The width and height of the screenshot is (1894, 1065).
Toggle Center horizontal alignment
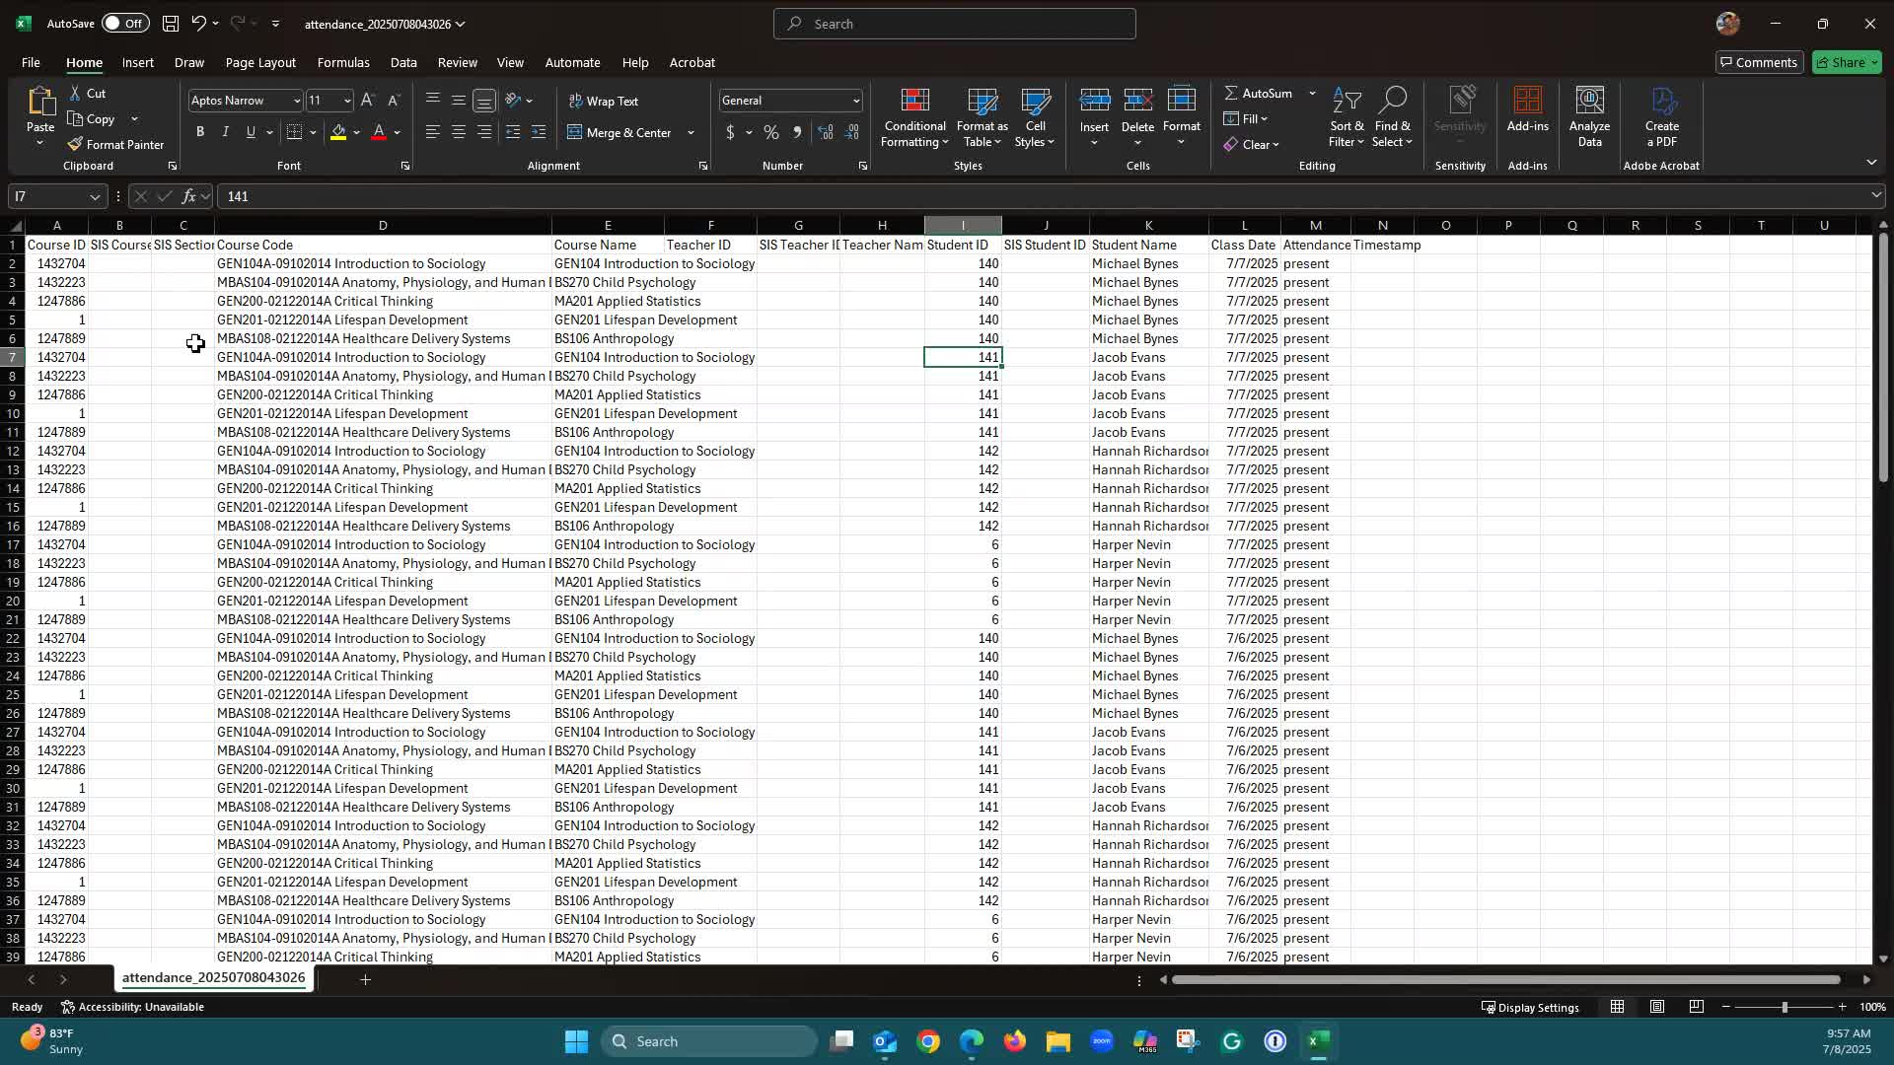(459, 132)
